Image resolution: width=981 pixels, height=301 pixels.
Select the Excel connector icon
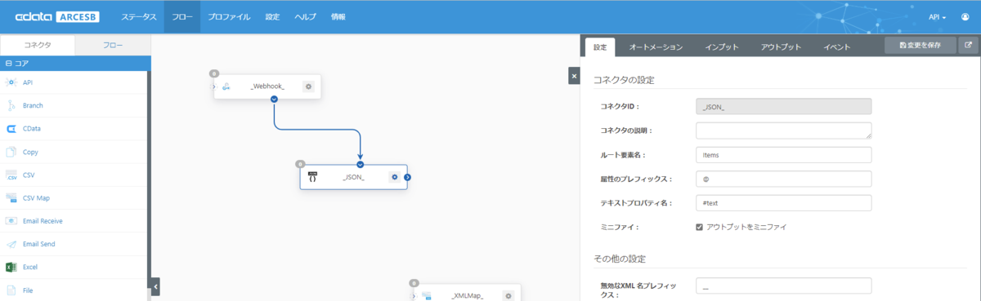(x=11, y=267)
